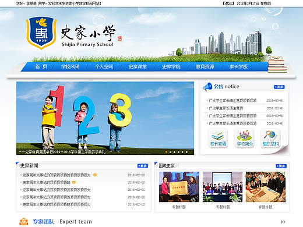The height and width of the screenshot is (227, 303).
Task: Open photo of officials gathered around table
Action: pyautogui.click(x=266, y=187)
